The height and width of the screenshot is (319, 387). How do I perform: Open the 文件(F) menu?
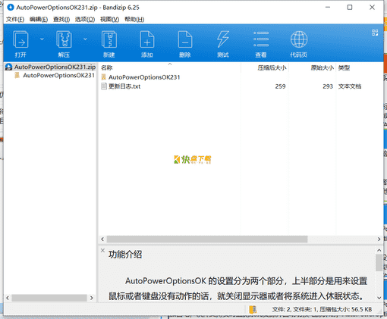coord(15,19)
